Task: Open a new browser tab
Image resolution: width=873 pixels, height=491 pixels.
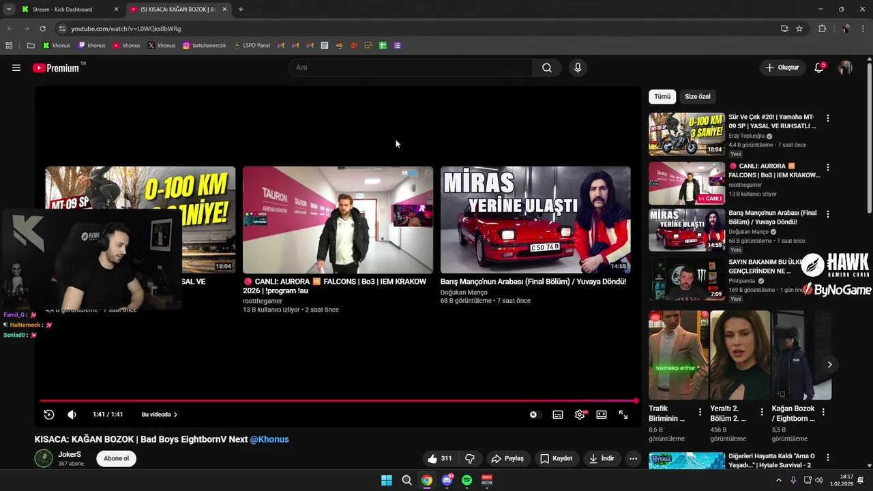Action: [x=241, y=9]
